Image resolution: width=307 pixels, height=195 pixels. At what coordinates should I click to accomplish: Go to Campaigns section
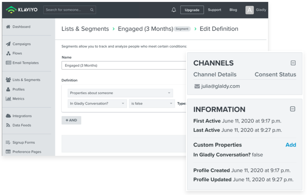click(x=22, y=44)
